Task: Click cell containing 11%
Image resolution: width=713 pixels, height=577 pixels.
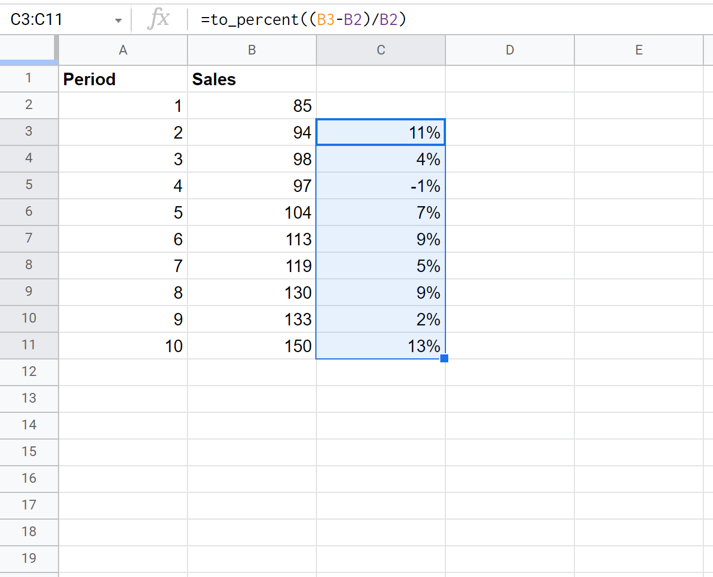Action: point(381,133)
